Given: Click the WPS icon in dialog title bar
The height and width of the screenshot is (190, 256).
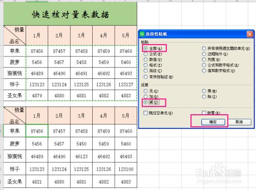Looking at the screenshot, I should pyautogui.click(x=142, y=34).
